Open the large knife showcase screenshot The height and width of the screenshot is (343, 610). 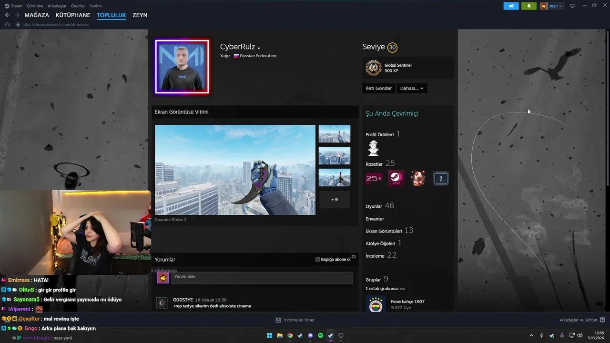click(235, 170)
